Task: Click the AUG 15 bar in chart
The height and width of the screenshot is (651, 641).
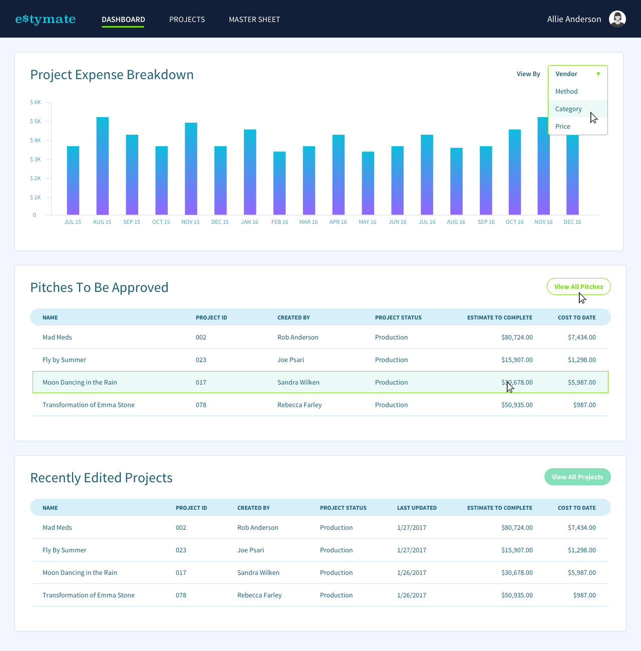Action: coord(102,165)
